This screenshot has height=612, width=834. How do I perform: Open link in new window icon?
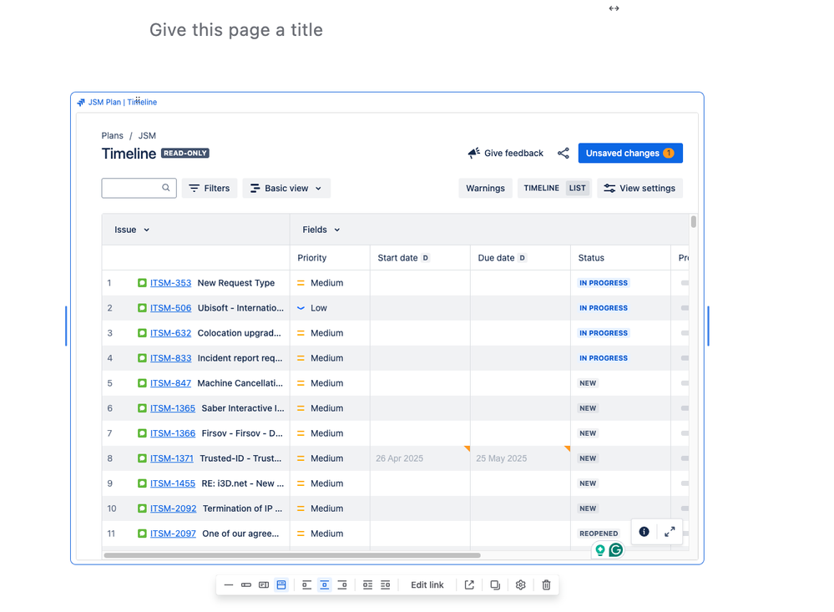[x=469, y=584]
